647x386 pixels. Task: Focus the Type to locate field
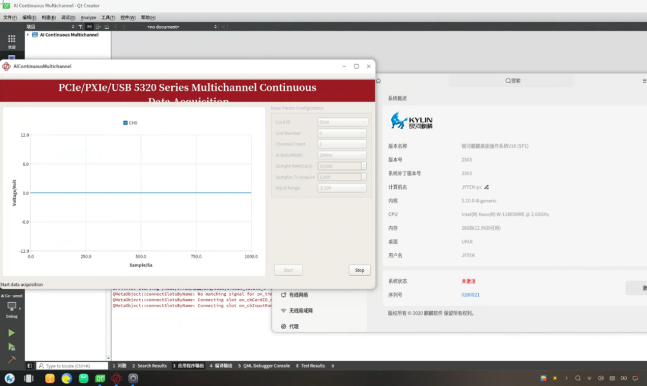72,366
